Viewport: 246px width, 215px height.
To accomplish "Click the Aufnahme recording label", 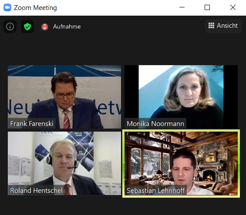I will click(67, 26).
